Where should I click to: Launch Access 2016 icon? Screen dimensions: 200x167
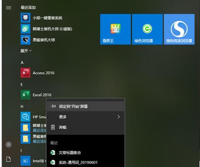tap(26, 73)
